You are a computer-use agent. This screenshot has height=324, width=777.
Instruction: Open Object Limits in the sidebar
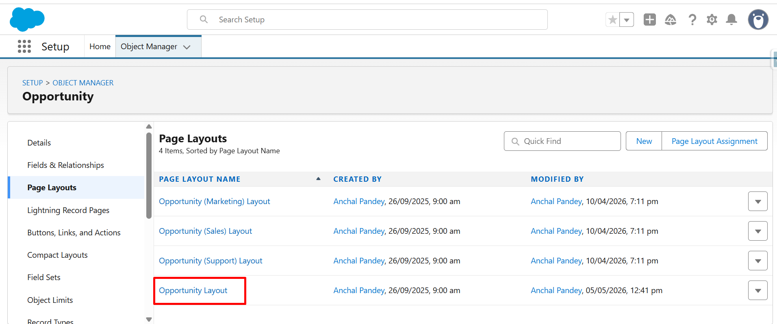click(x=50, y=300)
